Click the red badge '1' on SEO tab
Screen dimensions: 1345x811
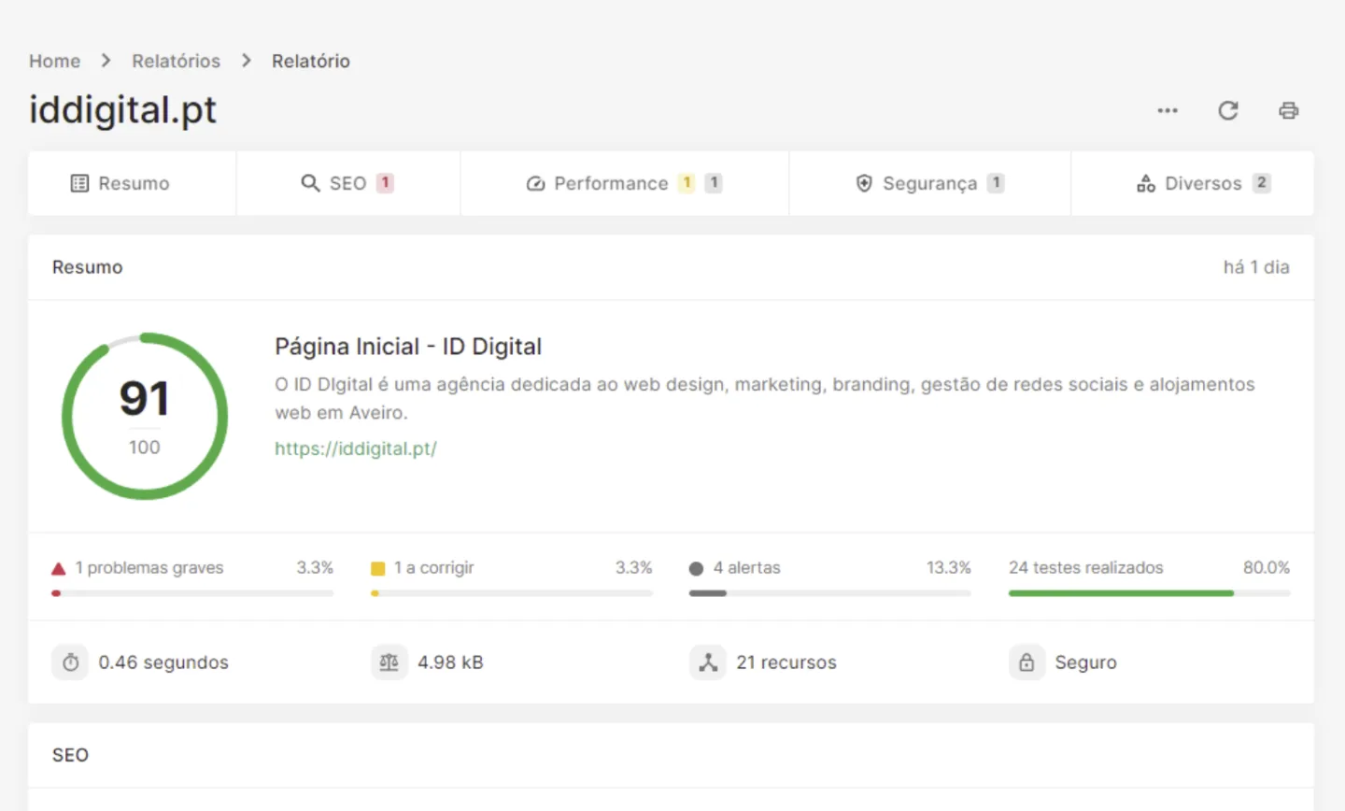click(385, 183)
